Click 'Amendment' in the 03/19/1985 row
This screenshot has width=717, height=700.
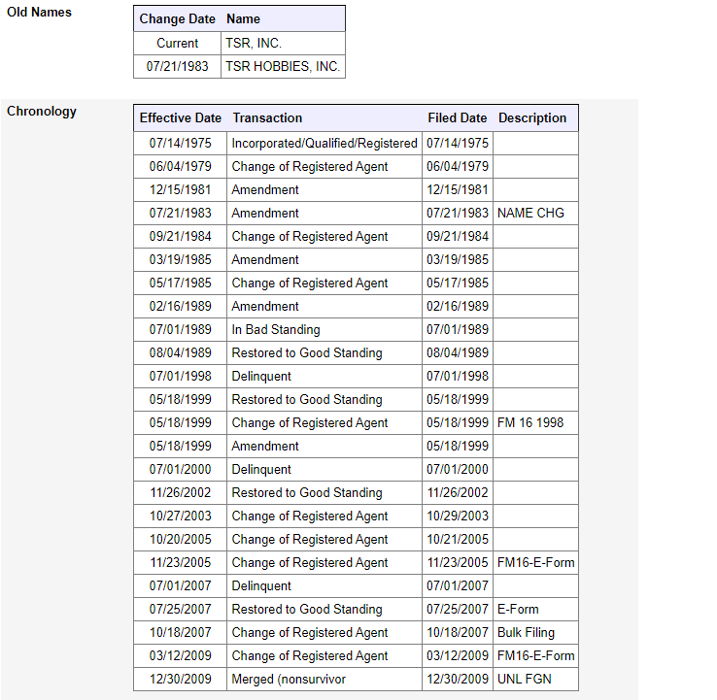[324, 260]
